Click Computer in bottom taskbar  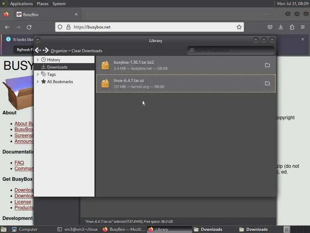click(25, 229)
